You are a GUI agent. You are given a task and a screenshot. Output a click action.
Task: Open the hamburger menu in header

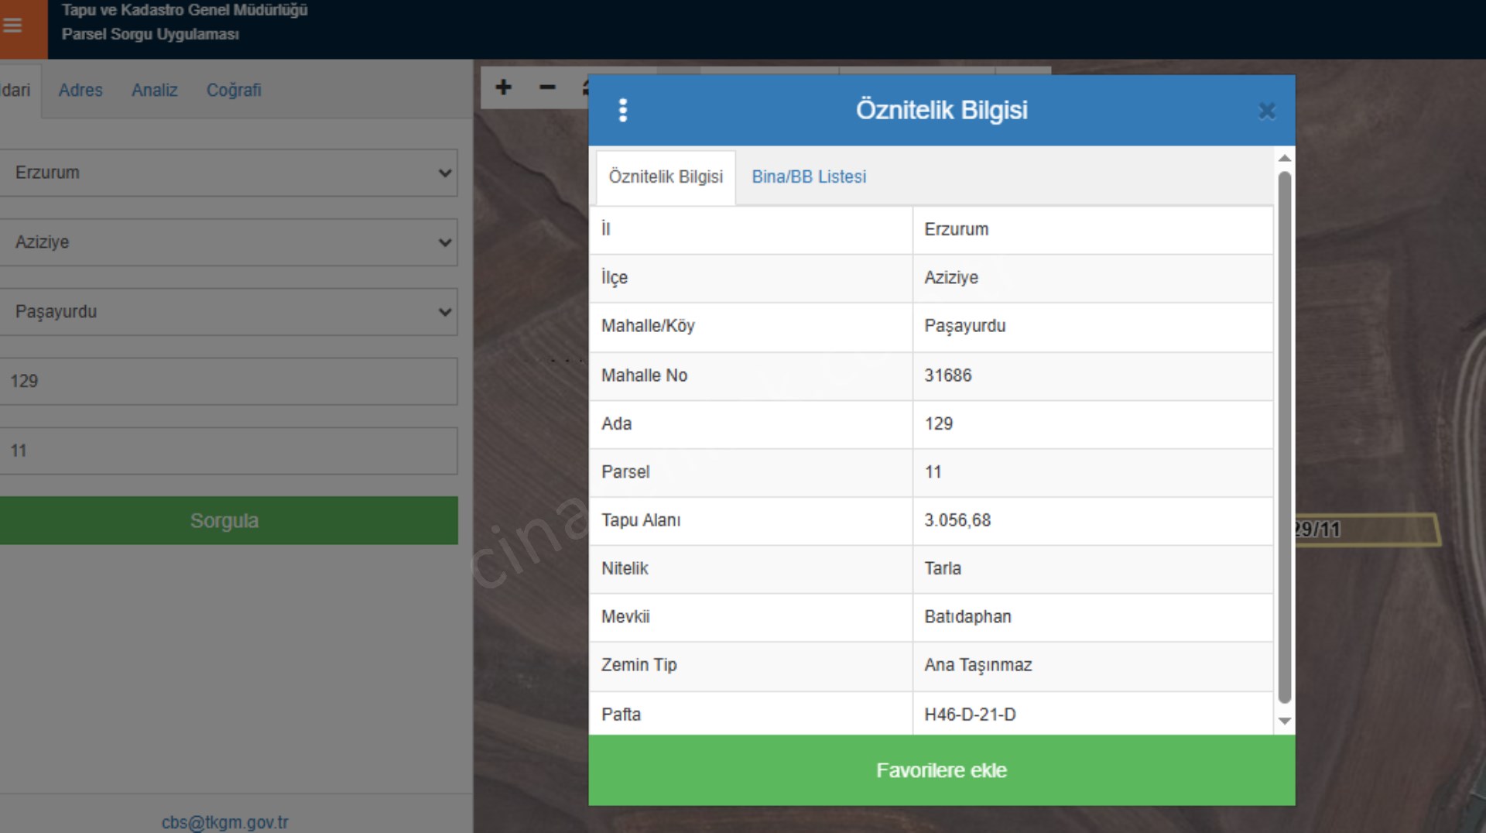[x=13, y=26]
